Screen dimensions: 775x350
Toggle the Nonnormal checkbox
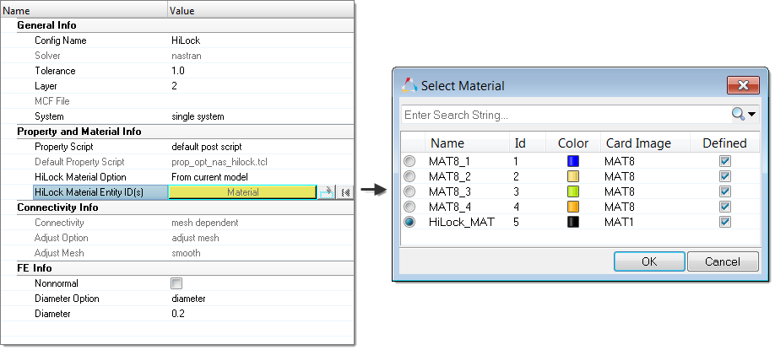pyautogui.click(x=176, y=283)
